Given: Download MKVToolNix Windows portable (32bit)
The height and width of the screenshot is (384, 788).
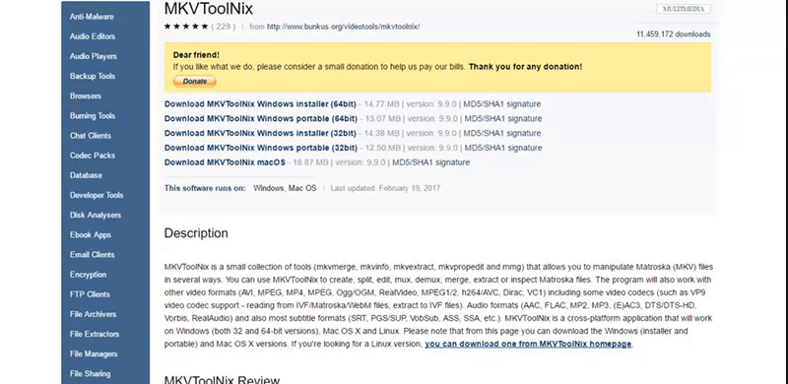Looking at the screenshot, I should coord(261,148).
